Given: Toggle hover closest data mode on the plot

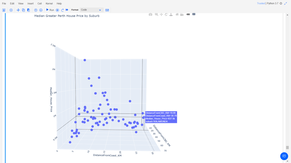Looking at the screenshot, I should pos(188,14).
